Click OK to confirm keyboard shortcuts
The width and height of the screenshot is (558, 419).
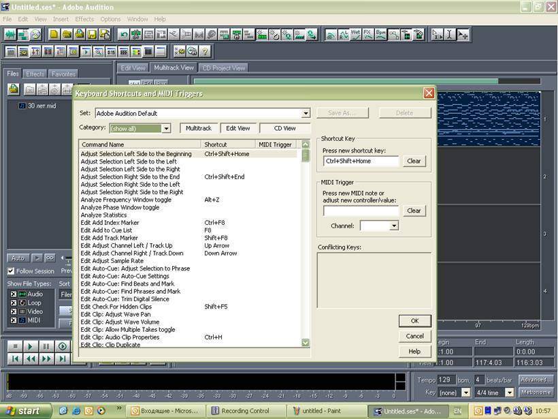pyautogui.click(x=414, y=321)
